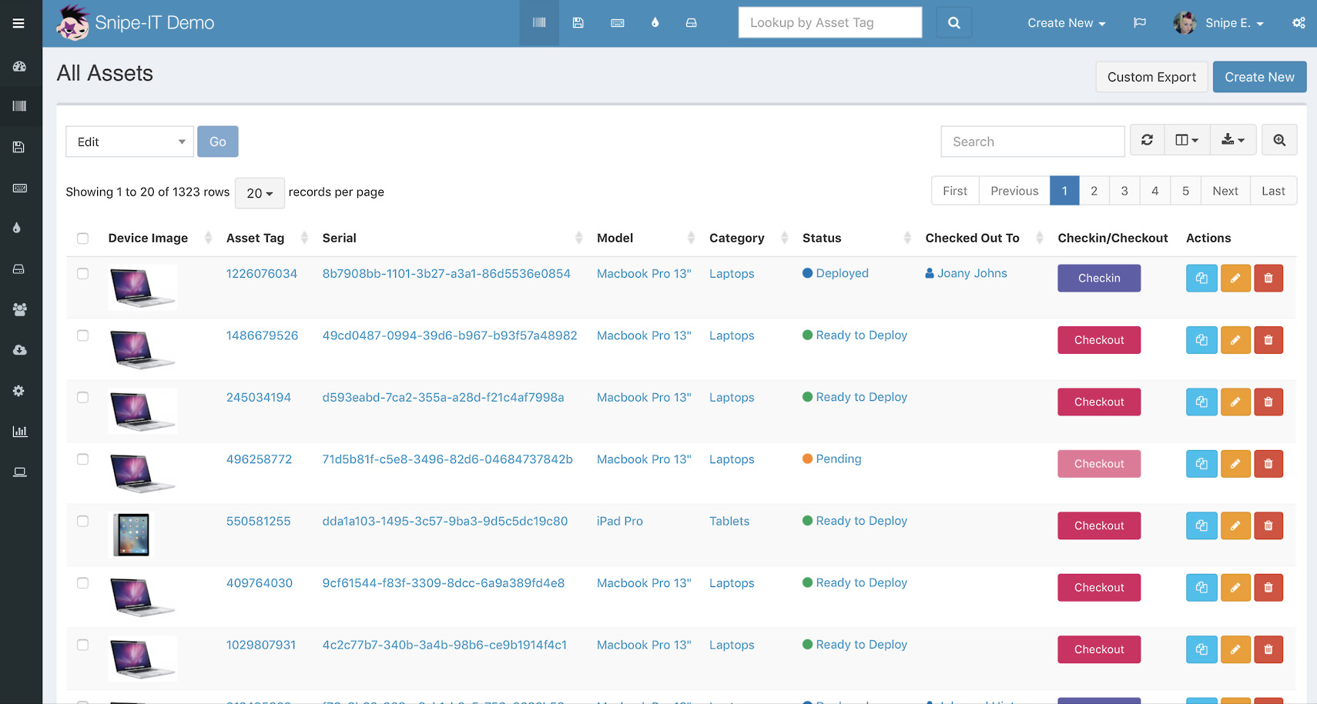Image resolution: width=1317 pixels, height=704 pixels.
Task: Tick the checkbox for iPad Pro asset 550581255
Action: point(83,521)
